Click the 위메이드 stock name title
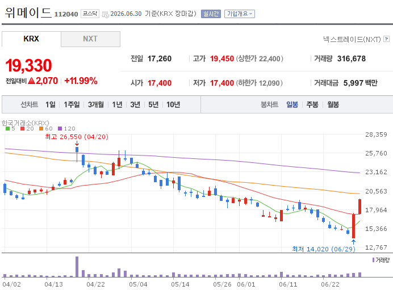Image resolution: width=393 pixels, height=290 pixels. (x=28, y=12)
